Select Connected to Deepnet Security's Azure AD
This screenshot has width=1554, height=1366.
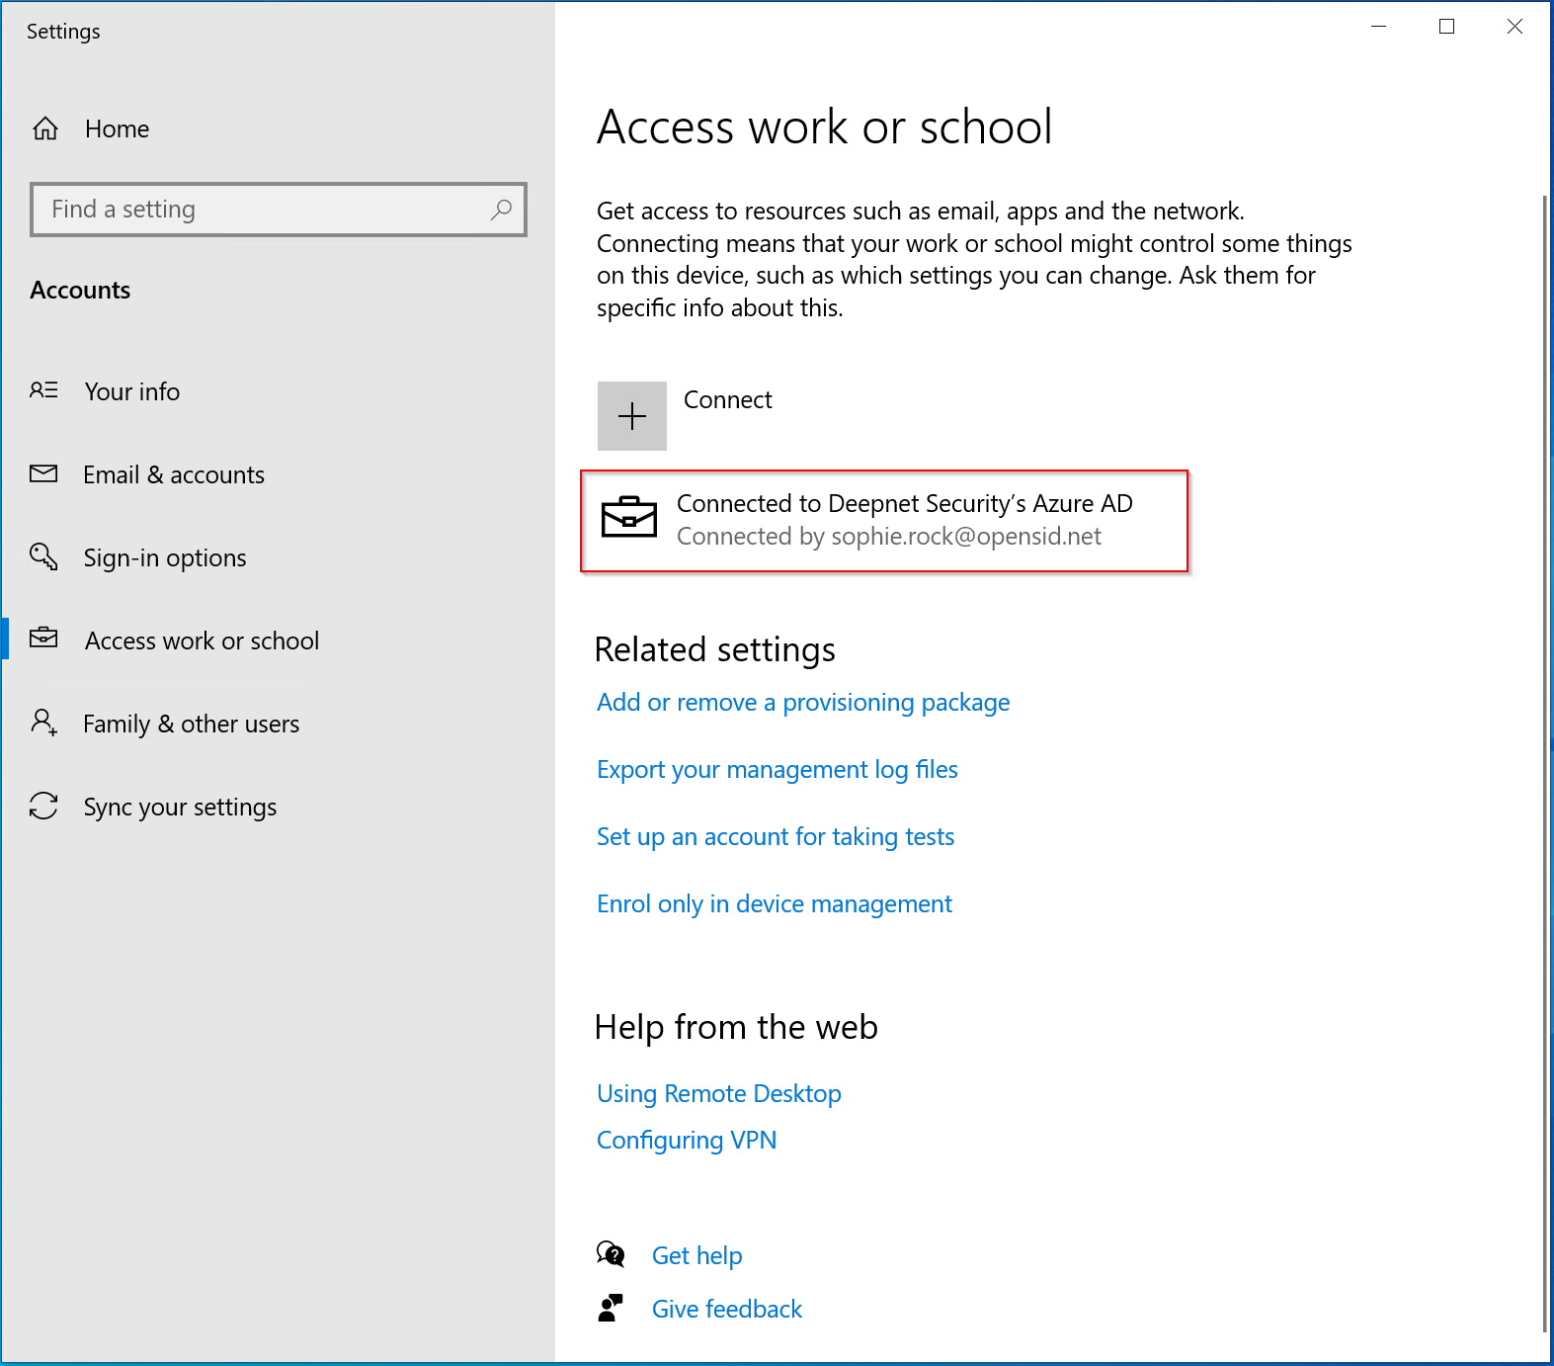tap(903, 520)
